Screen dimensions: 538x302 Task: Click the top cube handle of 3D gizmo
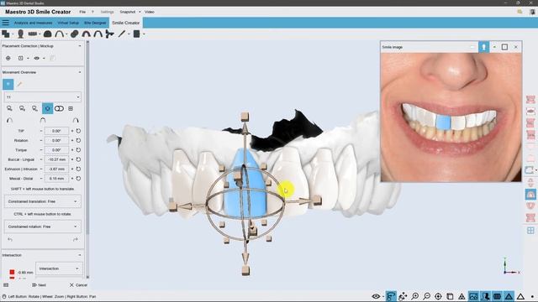(245, 117)
